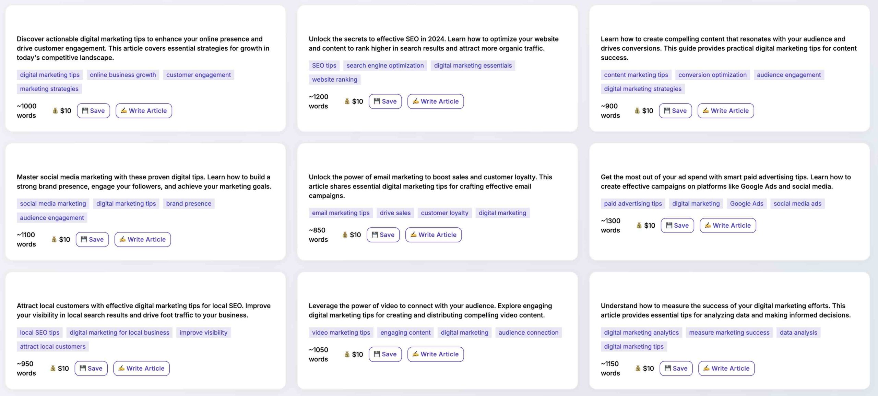Screen dimensions: 878x396
Task: Click the money bag icon beside ~1200 words
Action: click(347, 101)
